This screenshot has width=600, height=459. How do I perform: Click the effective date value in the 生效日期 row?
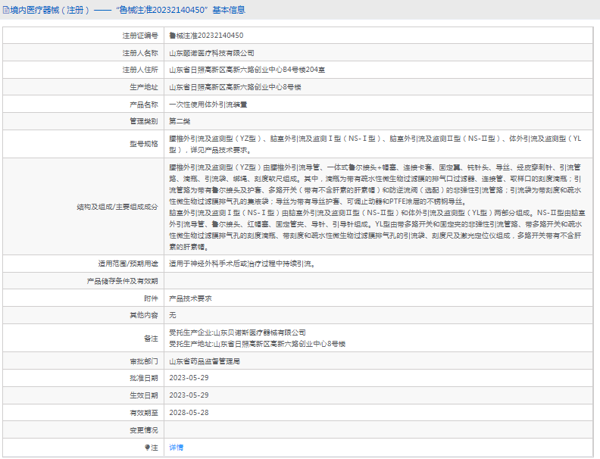click(x=189, y=395)
